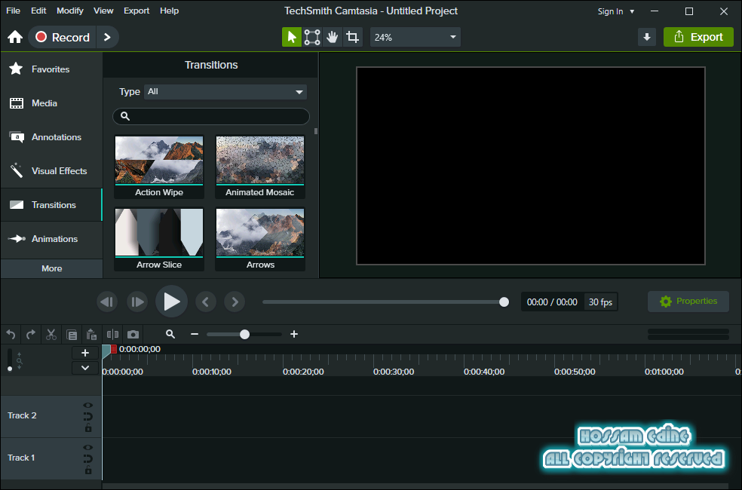742x490 pixels.
Task: Toggle Track 2 visibility eye
Action: (x=88, y=406)
